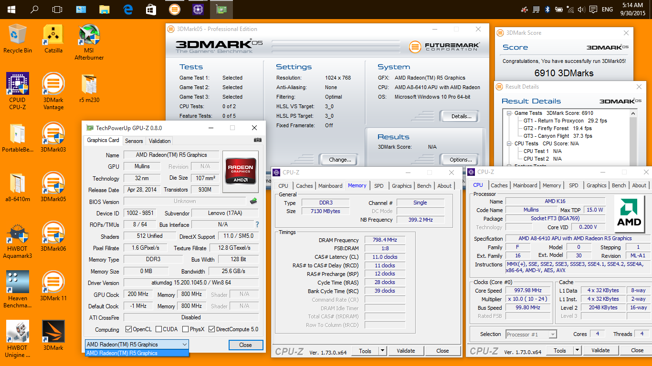Click Validate in the Memory CPU-Z window
The height and width of the screenshot is (366, 652).
pyautogui.click(x=406, y=351)
